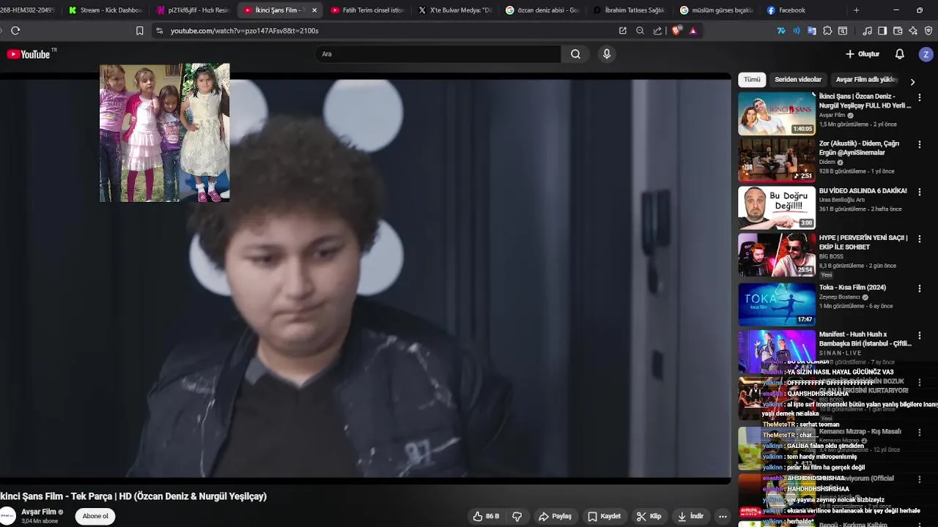Open options menu for Zor (Akustik) video

tap(919, 144)
